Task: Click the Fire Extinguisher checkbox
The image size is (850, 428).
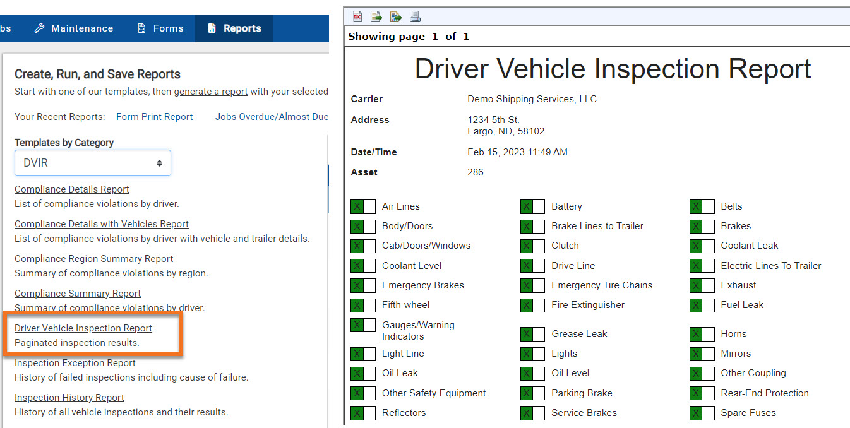Action: [x=532, y=305]
